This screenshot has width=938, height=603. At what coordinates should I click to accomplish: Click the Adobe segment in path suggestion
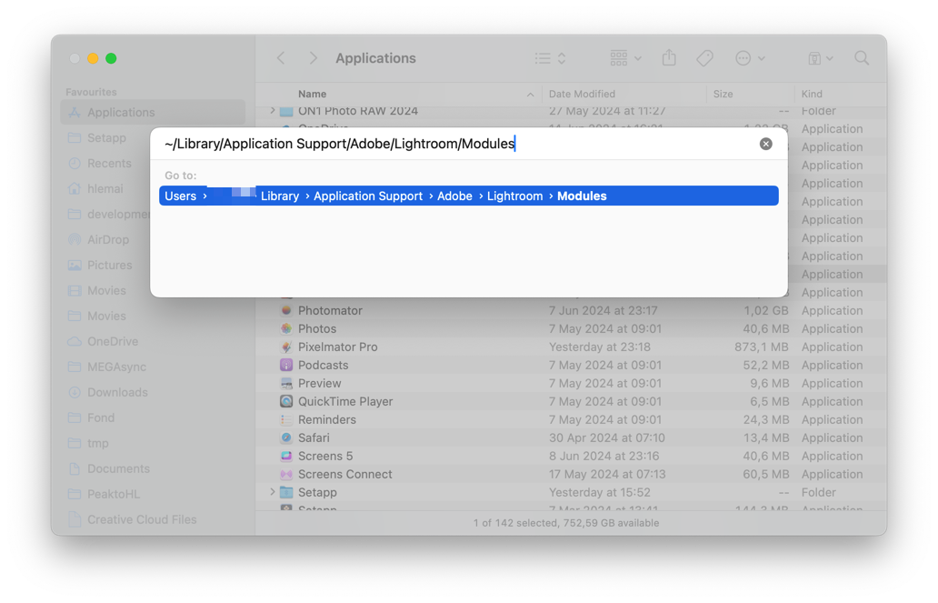point(454,196)
